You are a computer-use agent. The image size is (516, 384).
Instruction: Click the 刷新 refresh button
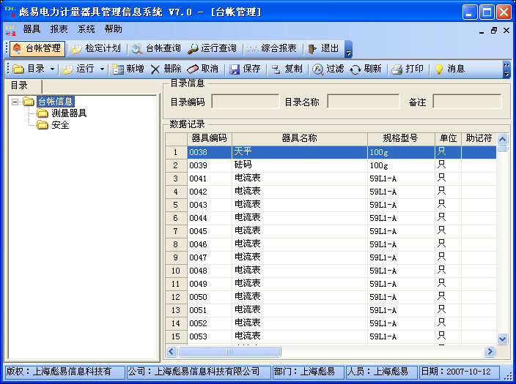(x=365, y=69)
